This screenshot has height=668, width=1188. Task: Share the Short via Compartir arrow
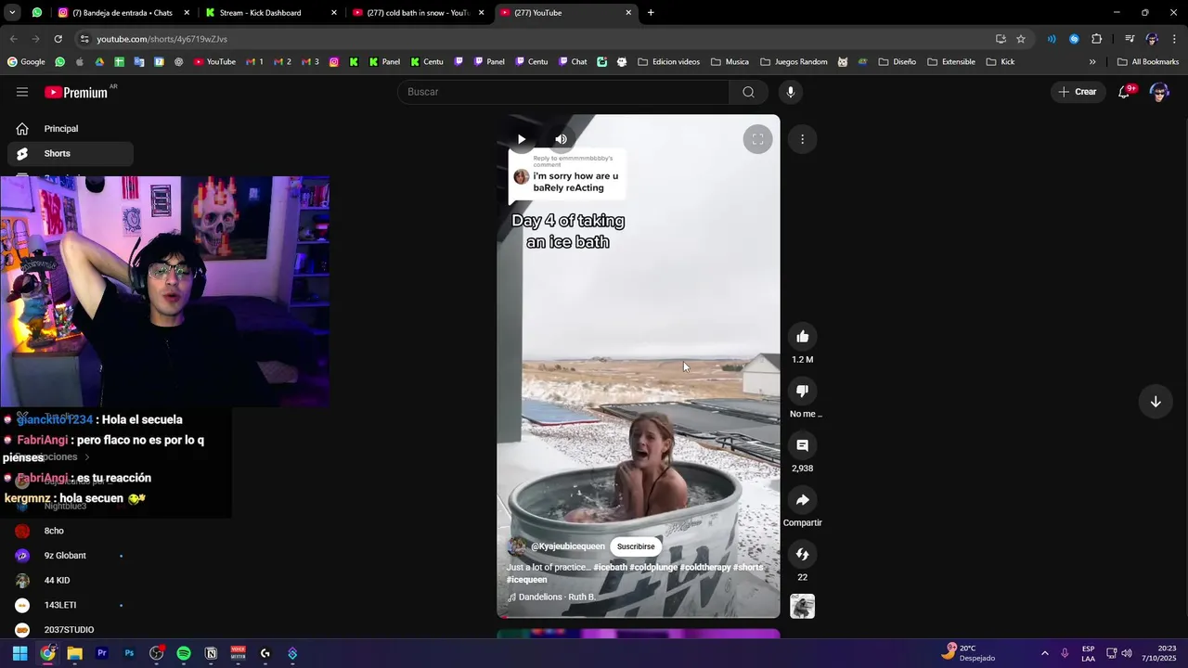coord(803,500)
